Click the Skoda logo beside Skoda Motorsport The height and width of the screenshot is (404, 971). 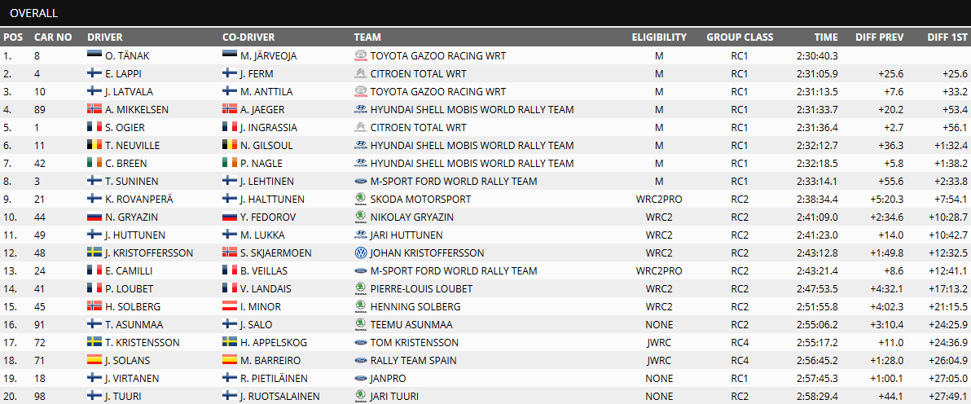tap(360, 200)
